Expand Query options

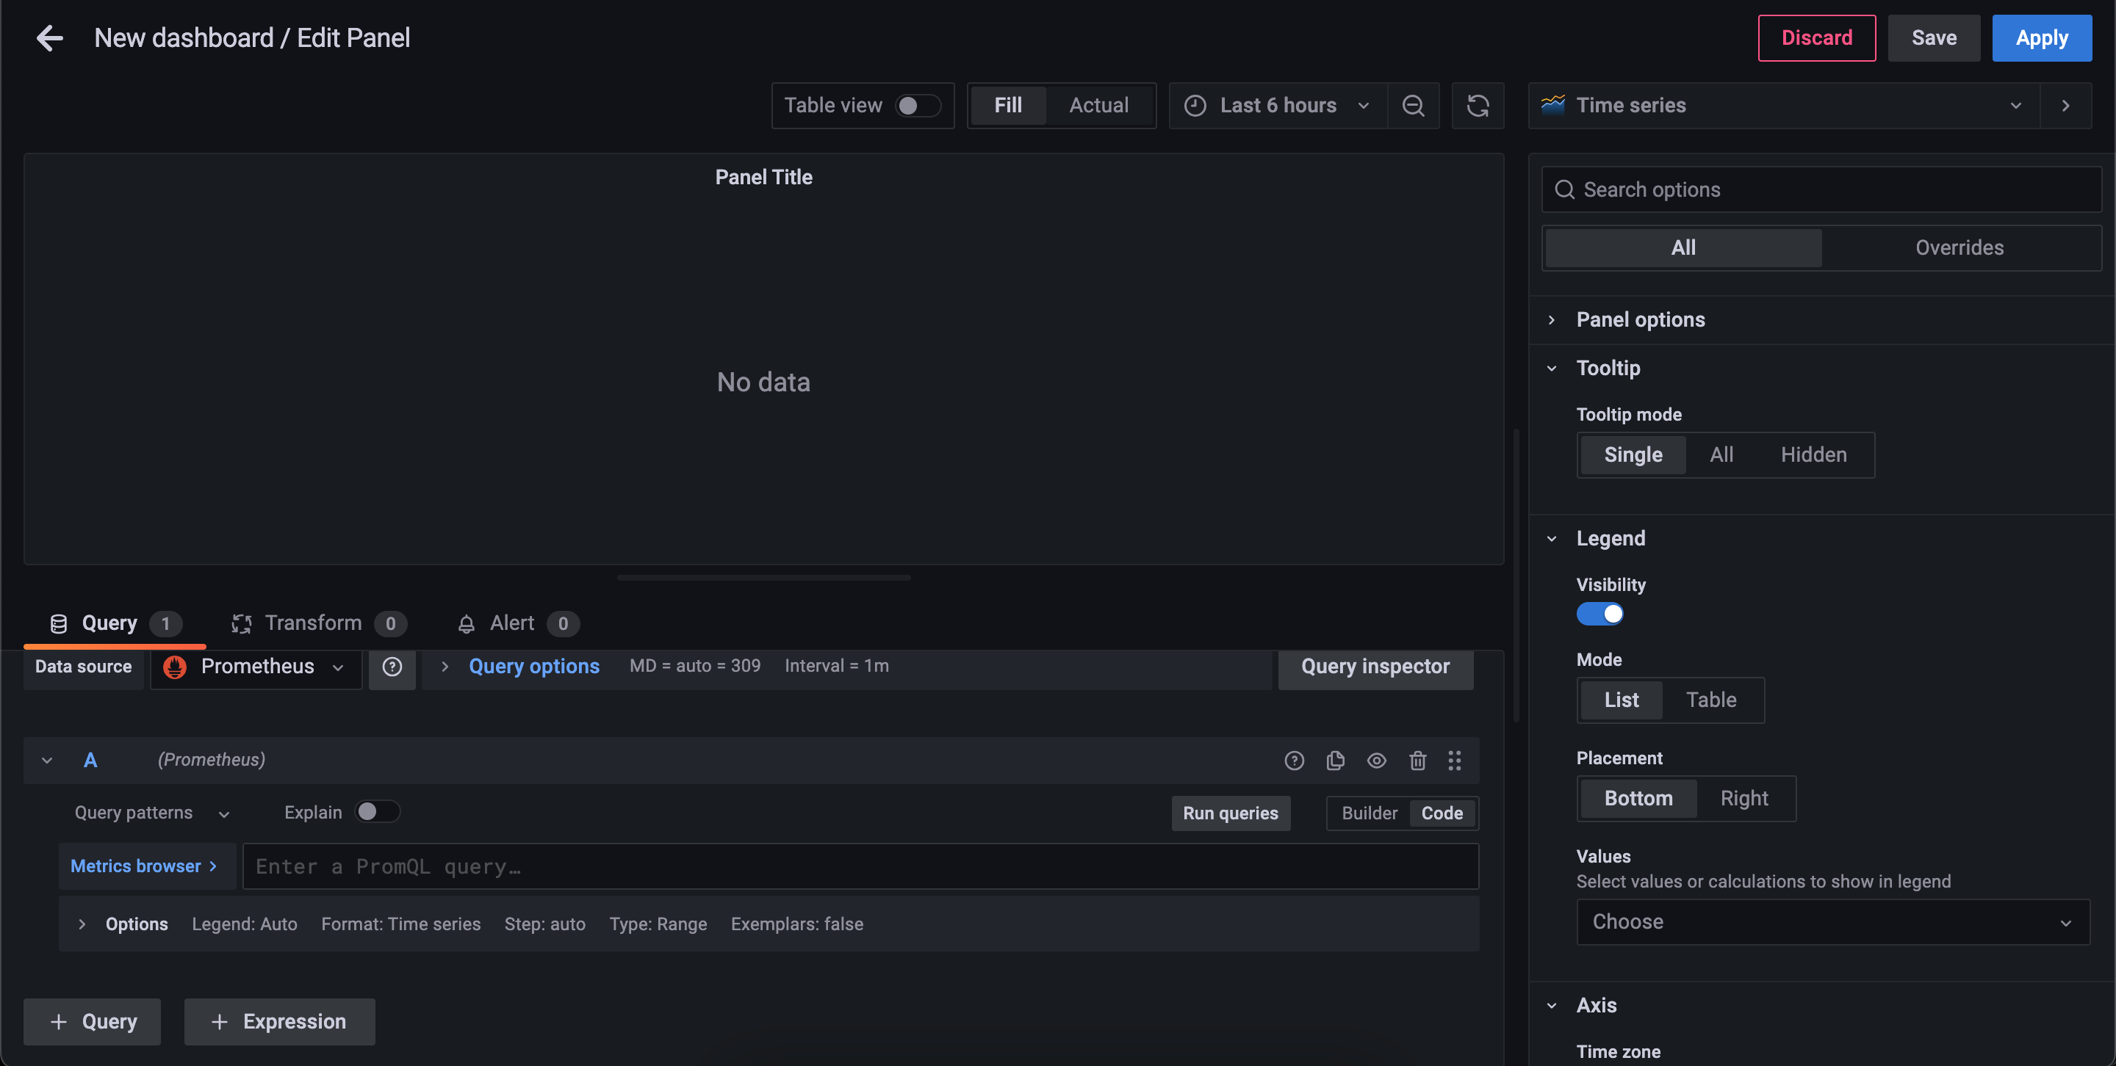pos(533,667)
